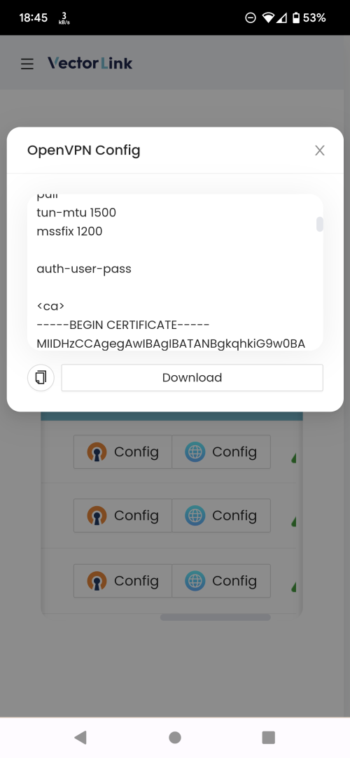Viewport: 350px width, 758px height.
Task: Select the certificate data line starting MIIDHz
Action: point(171,344)
